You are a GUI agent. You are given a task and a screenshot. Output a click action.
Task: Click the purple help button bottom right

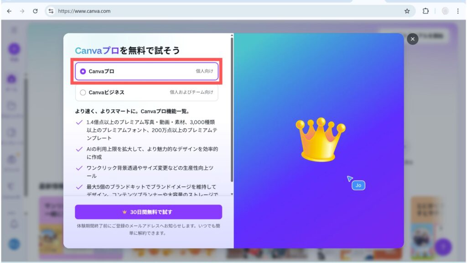point(443,247)
